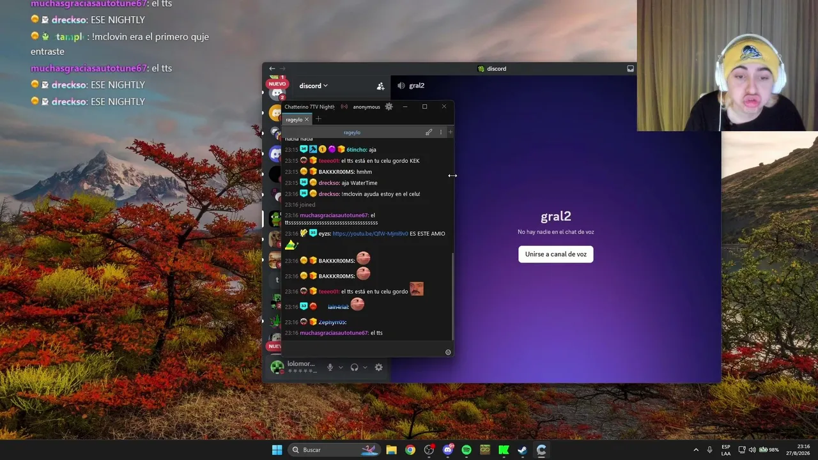Click the taskbar Buscar search box
This screenshot has width=818, height=460.
coord(336,450)
